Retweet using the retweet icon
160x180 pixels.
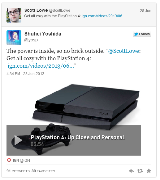click(140, 171)
